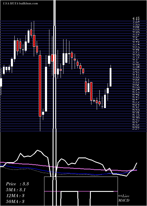Click the '50MA : 3' value
The image size is (147, 206).
click(x=15, y=201)
